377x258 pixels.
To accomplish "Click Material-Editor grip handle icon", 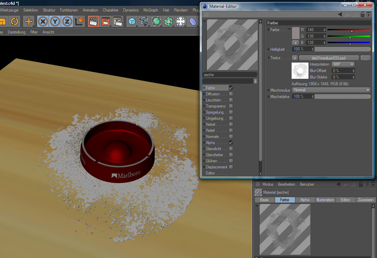I will [206, 15].
